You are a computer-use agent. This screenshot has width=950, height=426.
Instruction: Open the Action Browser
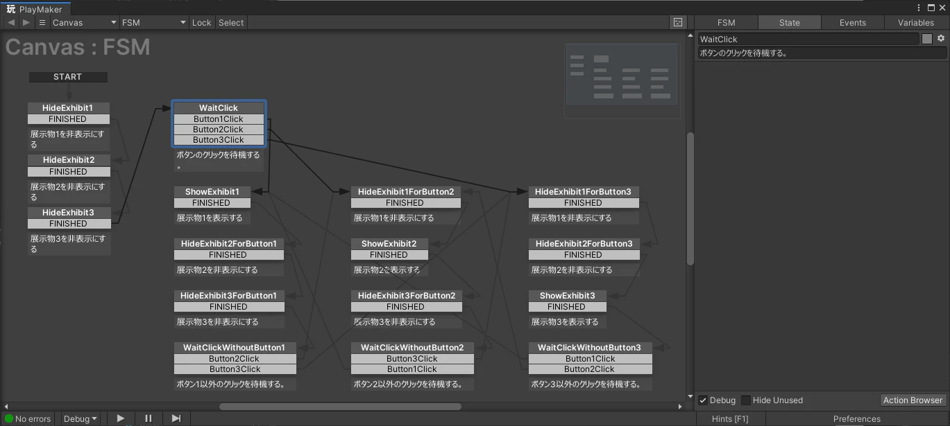(913, 400)
